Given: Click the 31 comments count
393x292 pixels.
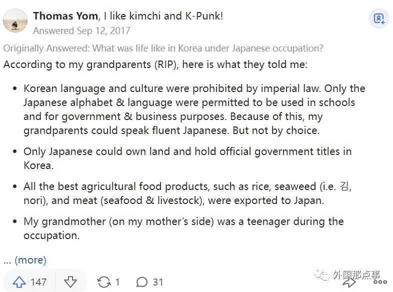Looking at the screenshot, I should [158, 282].
